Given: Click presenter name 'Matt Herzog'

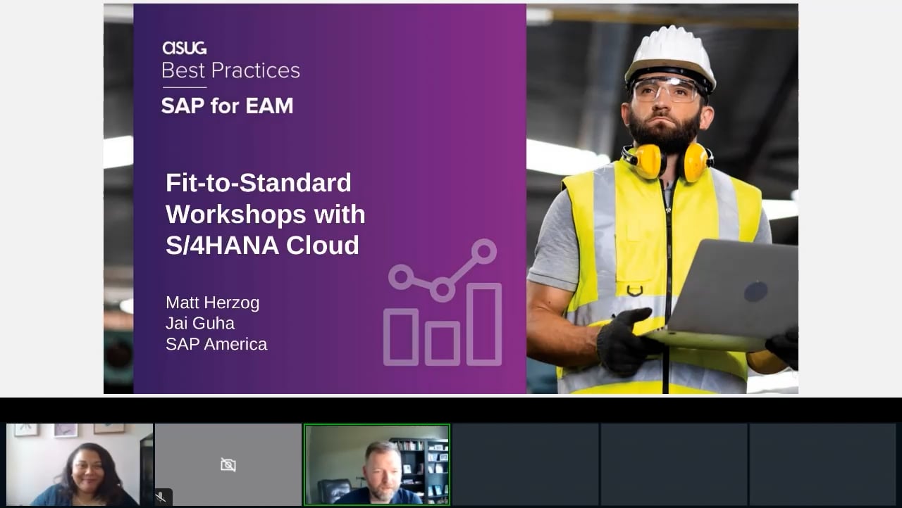Looking at the screenshot, I should 212,303.
